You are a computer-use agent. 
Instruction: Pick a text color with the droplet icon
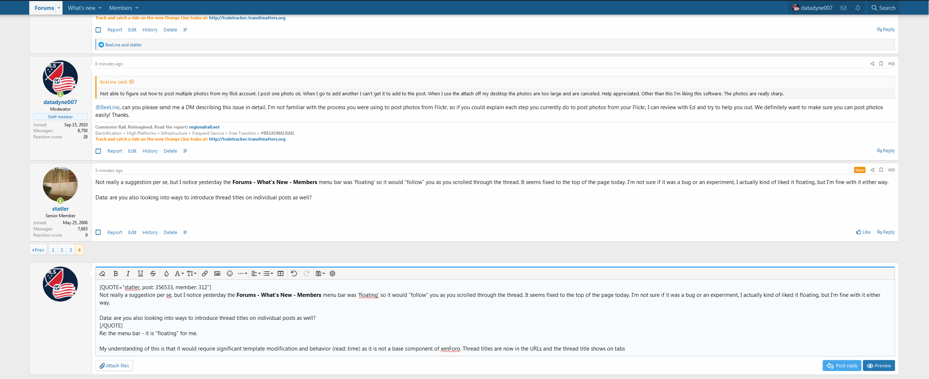pyautogui.click(x=166, y=273)
